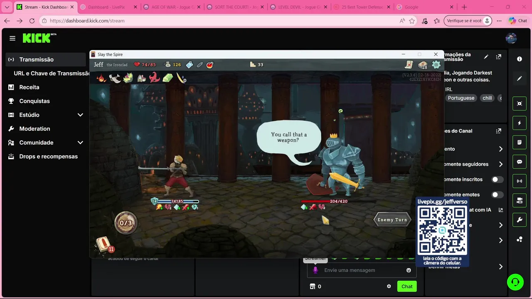The image size is (532, 299).
Task: Open URL e Chave de Transmissão
Action: (52, 74)
